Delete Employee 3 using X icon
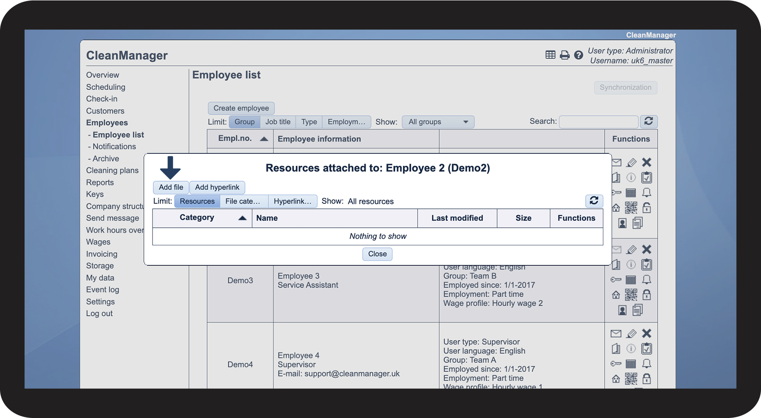Image resolution: width=761 pixels, height=418 pixels. 646,249
